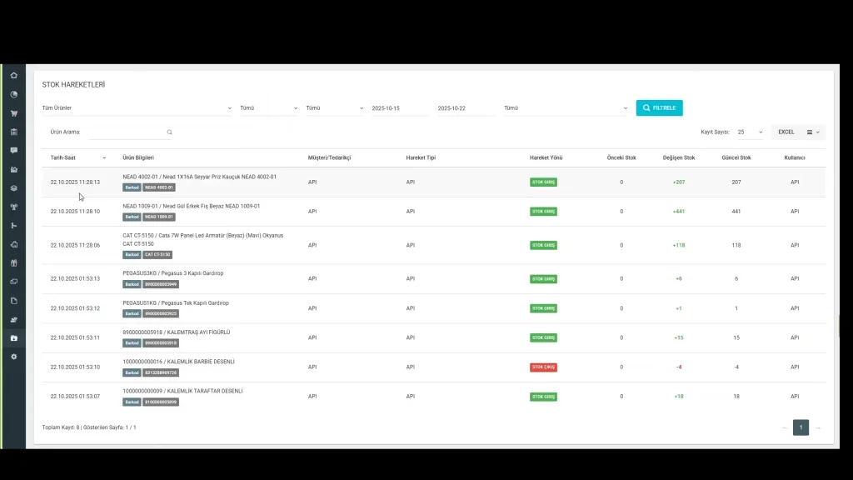853x480 pixels.
Task: Click PEGASUS3KG 3 Kapılı Gardırop product name
Action: coord(173,273)
